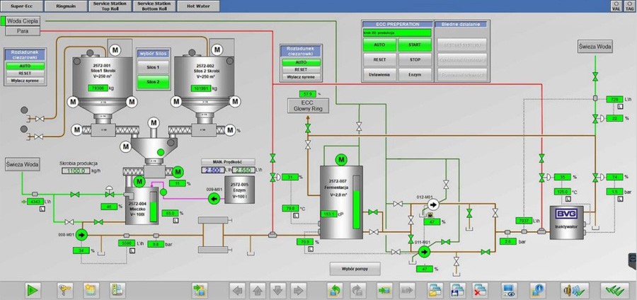Click the up arrow navigation icon
This screenshot has width=637, height=300.
pos(258,291)
